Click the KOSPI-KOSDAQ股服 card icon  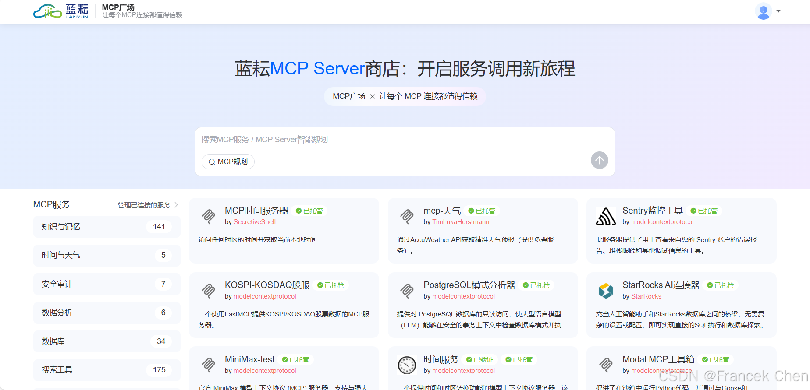coord(208,291)
